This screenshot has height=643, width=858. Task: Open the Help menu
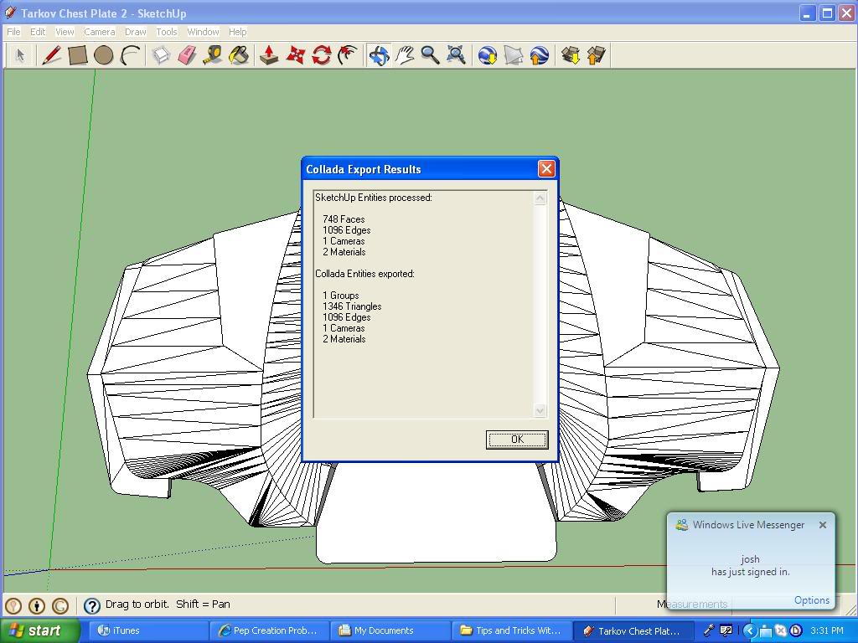tap(237, 32)
